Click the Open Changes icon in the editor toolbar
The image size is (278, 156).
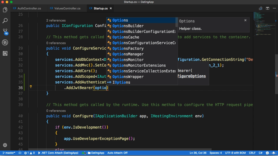coord(260,8)
